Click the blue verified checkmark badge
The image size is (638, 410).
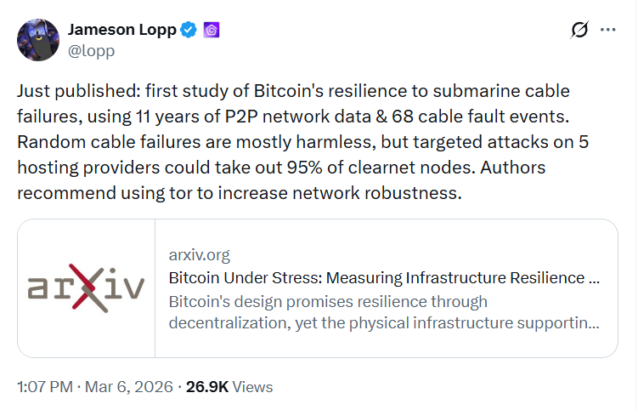pyautogui.click(x=189, y=31)
